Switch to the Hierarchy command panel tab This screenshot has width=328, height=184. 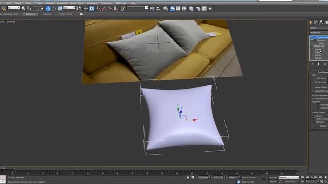point(321,22)
